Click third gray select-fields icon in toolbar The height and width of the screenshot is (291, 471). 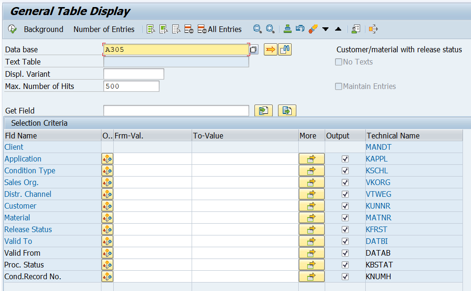tap(177, 29)
